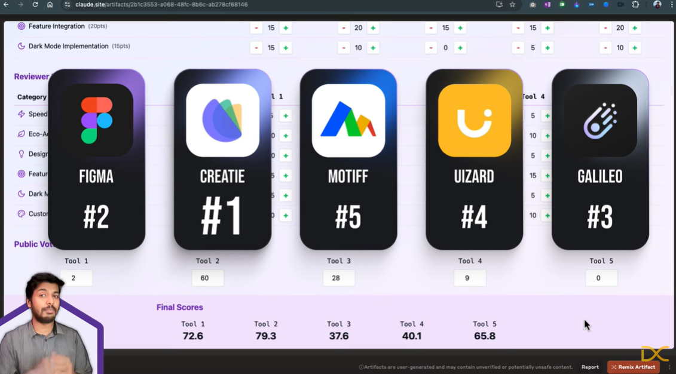
Task: Increase Dark Mode score showing 0
Action: (x=460, y=48)
